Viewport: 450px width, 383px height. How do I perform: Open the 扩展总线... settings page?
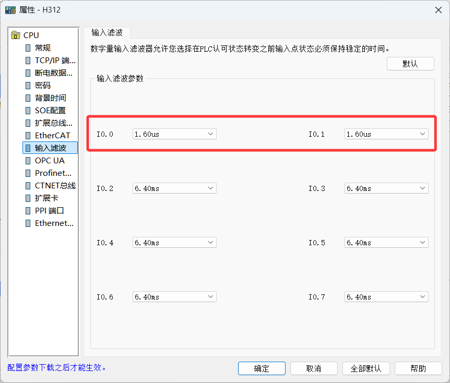tap(54, 123)
